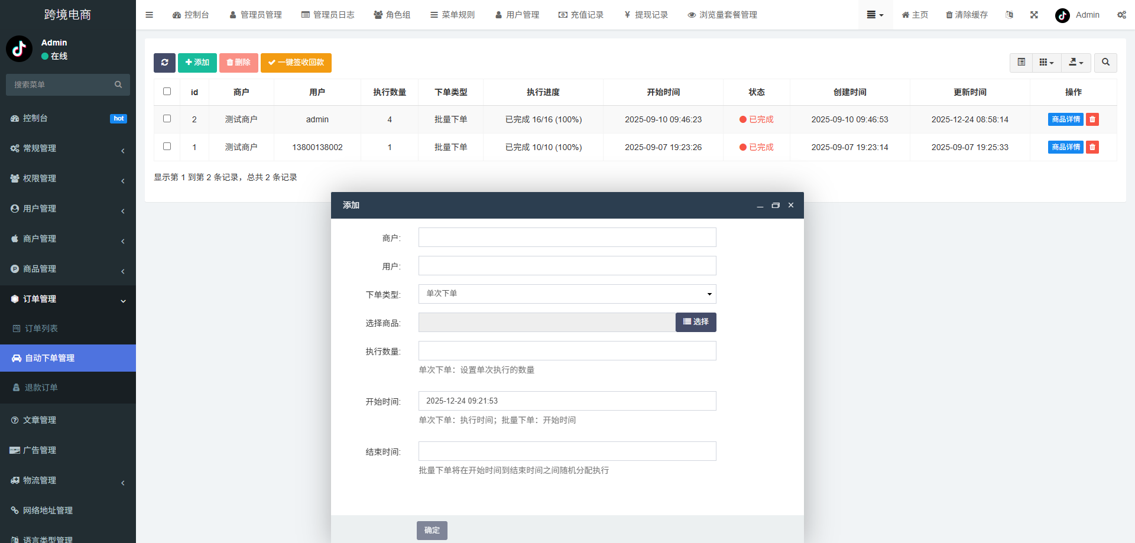Check the checkbox for order id 1
The image size is (1135, 543).
pos(167,146)
